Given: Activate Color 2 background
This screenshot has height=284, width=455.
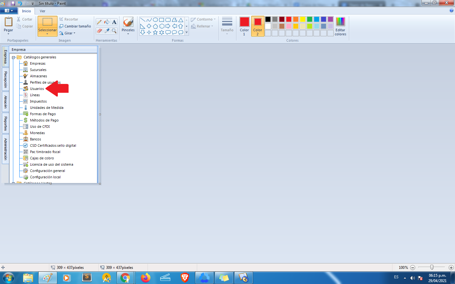Looking at the screenshot, I should [x=258, y=27].
